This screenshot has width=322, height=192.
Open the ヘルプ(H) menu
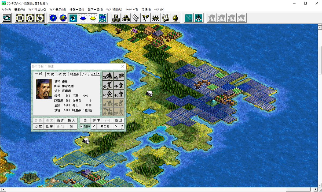(x=159, y=9)
